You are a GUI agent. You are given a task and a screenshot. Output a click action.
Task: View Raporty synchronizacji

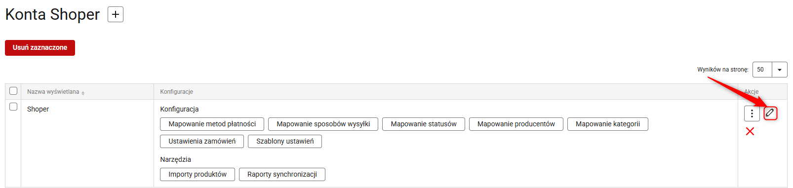282,174
